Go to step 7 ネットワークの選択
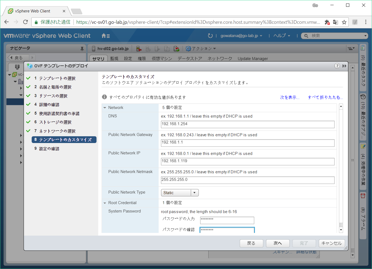Screen dimensions: 372x269 (x=57, y=131)
